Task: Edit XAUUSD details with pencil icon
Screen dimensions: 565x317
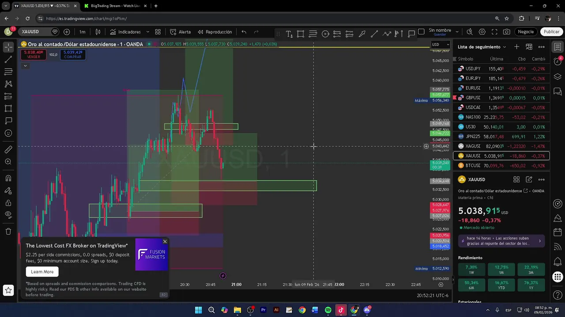Action: [529, 180]
